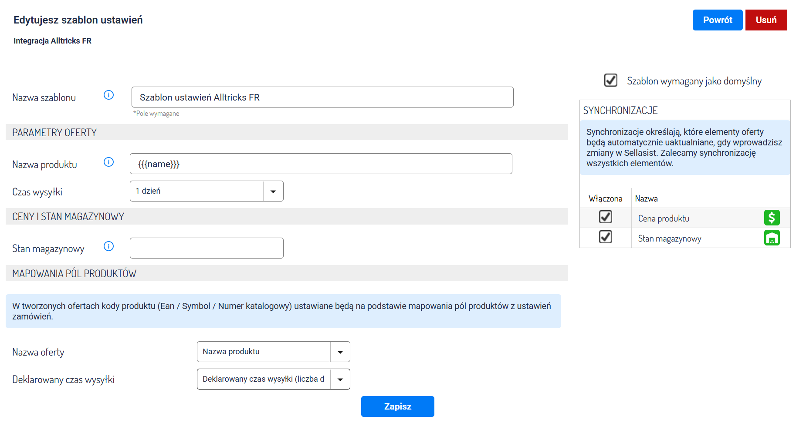Image resolution: width=796 pixels, height=430 pixels.
Task: Click the empty Stan magazynowy input field
Action: tap(207, 248)
